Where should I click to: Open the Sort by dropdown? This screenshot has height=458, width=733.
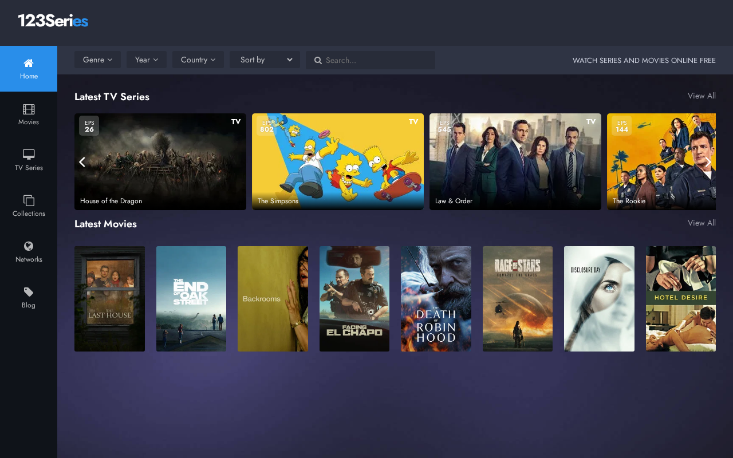[x=265, y=60]
